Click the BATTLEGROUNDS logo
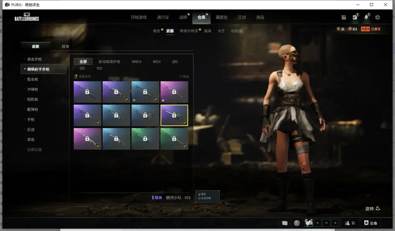The width and height of the screenshot is (395, 231). 27,17
